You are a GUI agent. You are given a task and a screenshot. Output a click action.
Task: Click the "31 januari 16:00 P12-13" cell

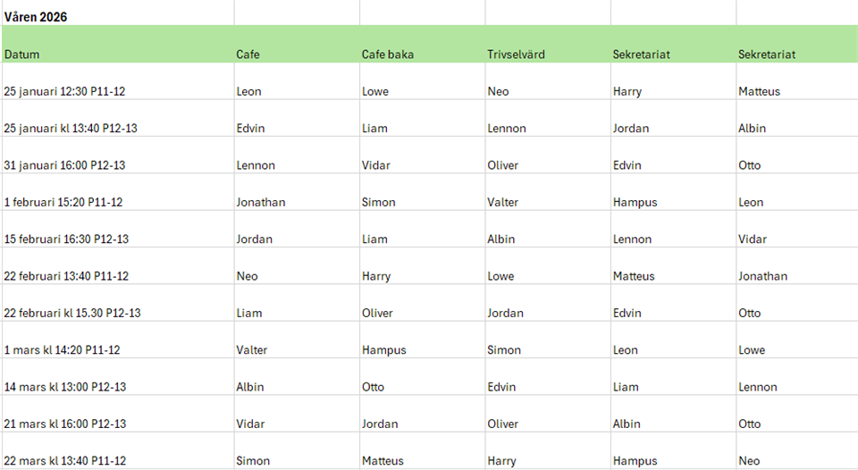click(64, 165)
